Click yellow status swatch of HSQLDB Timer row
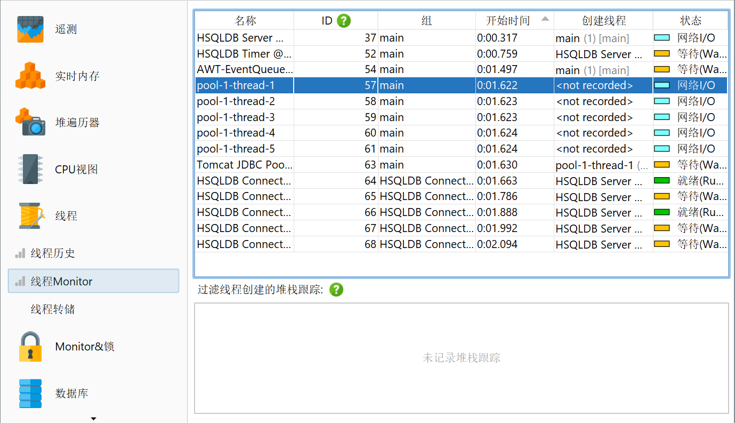The width and height of the screenshot is (735, 423). 662,54
